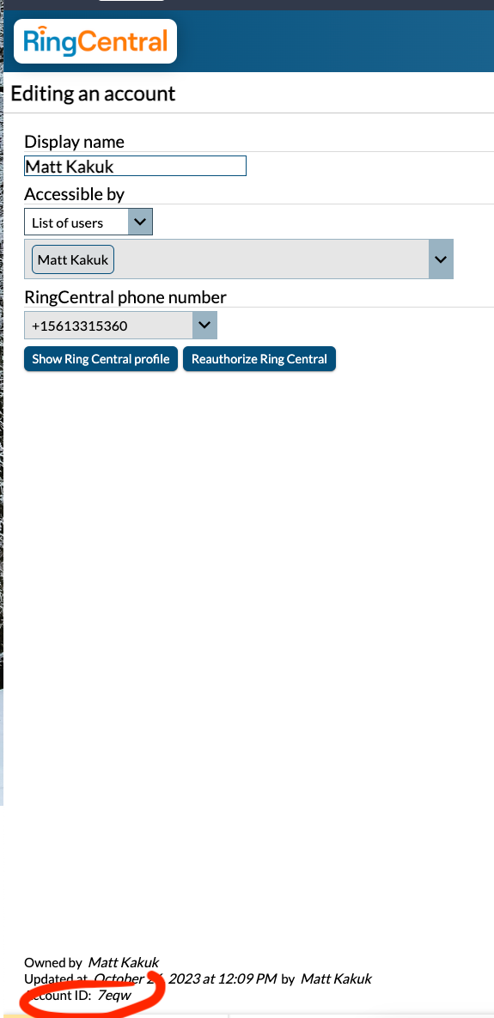Expand the users multi-select arrow
The height and width of the screenshot is (1018, 494).
tap(441, 259)
